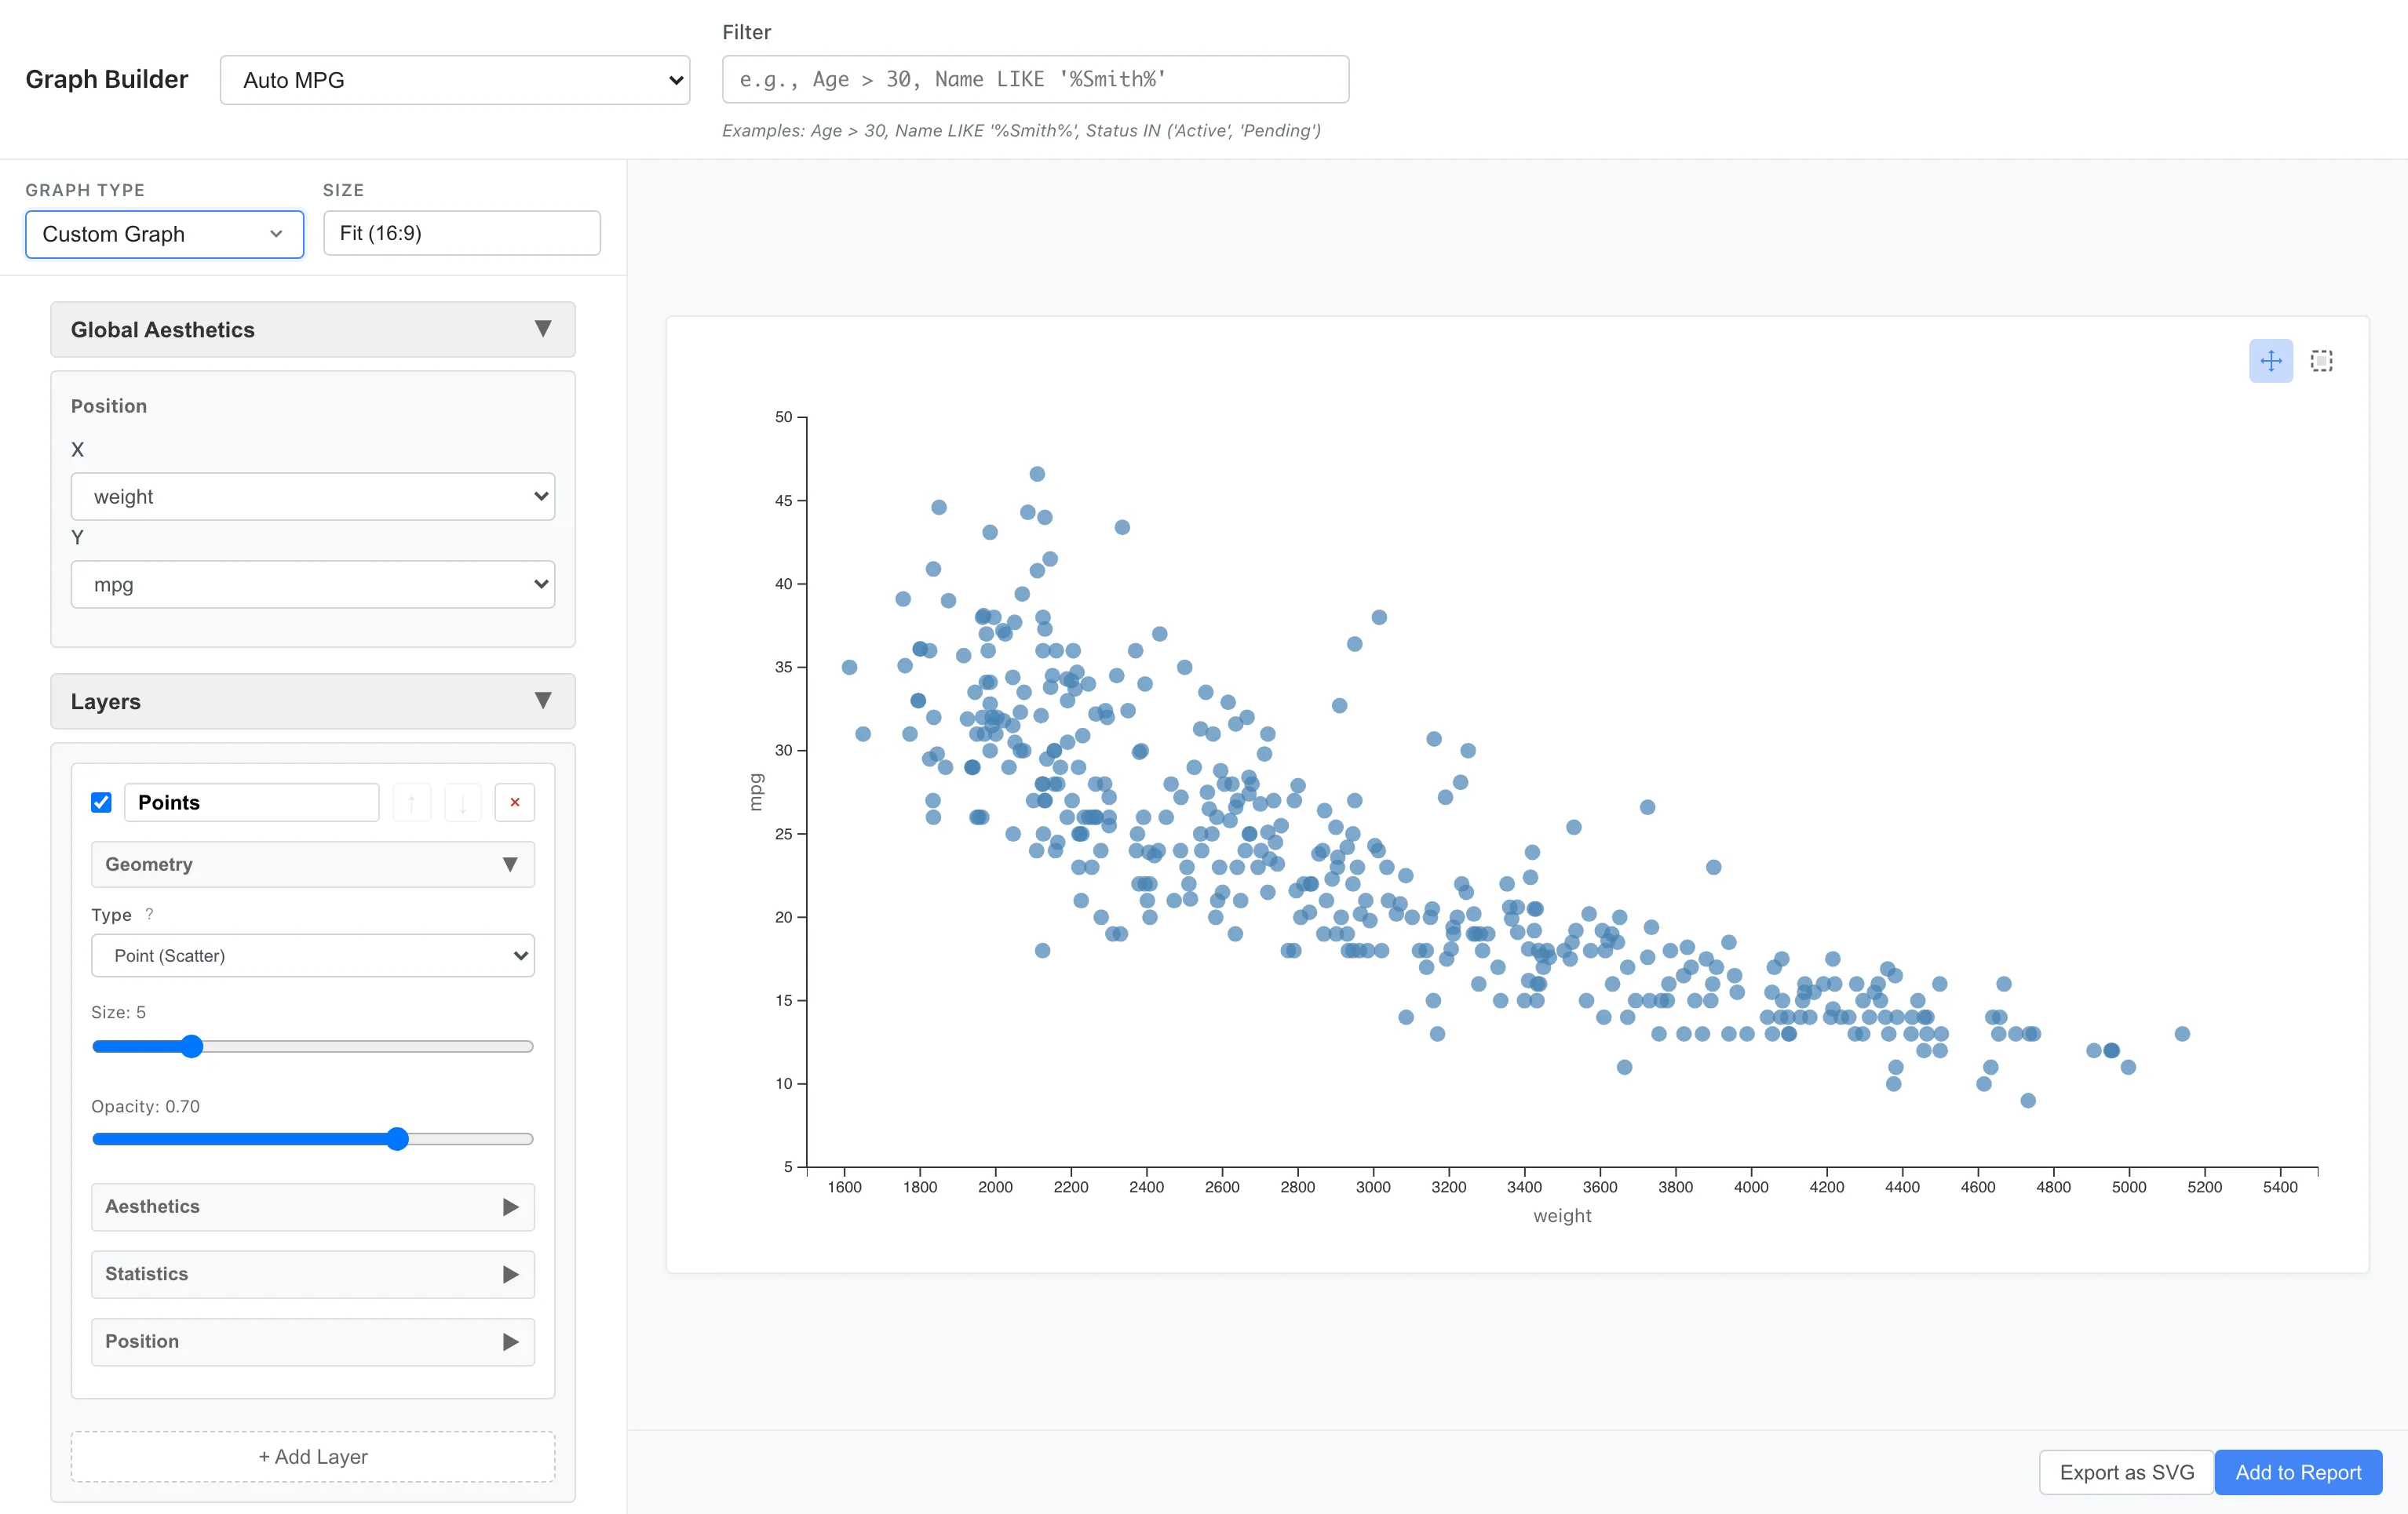The width and height of the screenshot is (2408, 1514).
Task: Activate the box selection tool on the chart
Action: (2321, 361)
